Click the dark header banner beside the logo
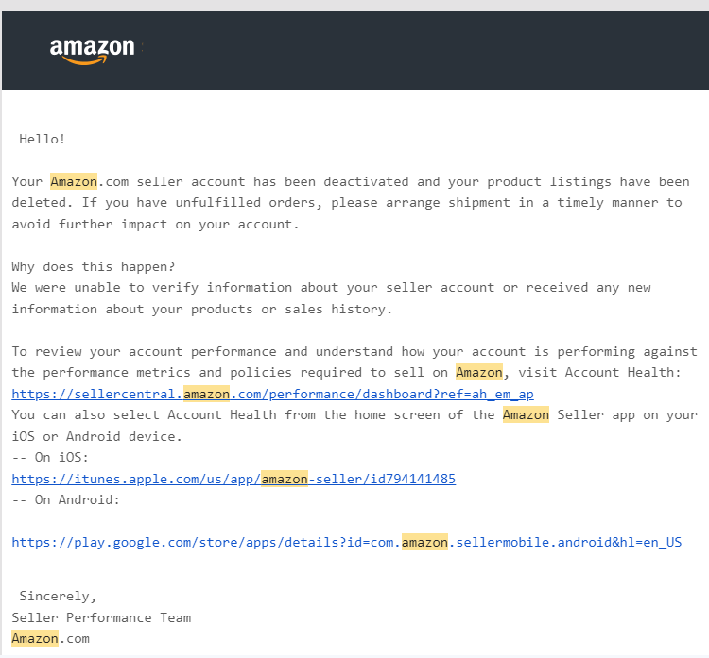This screenshot has width=709, height=658. coord(425,51)
